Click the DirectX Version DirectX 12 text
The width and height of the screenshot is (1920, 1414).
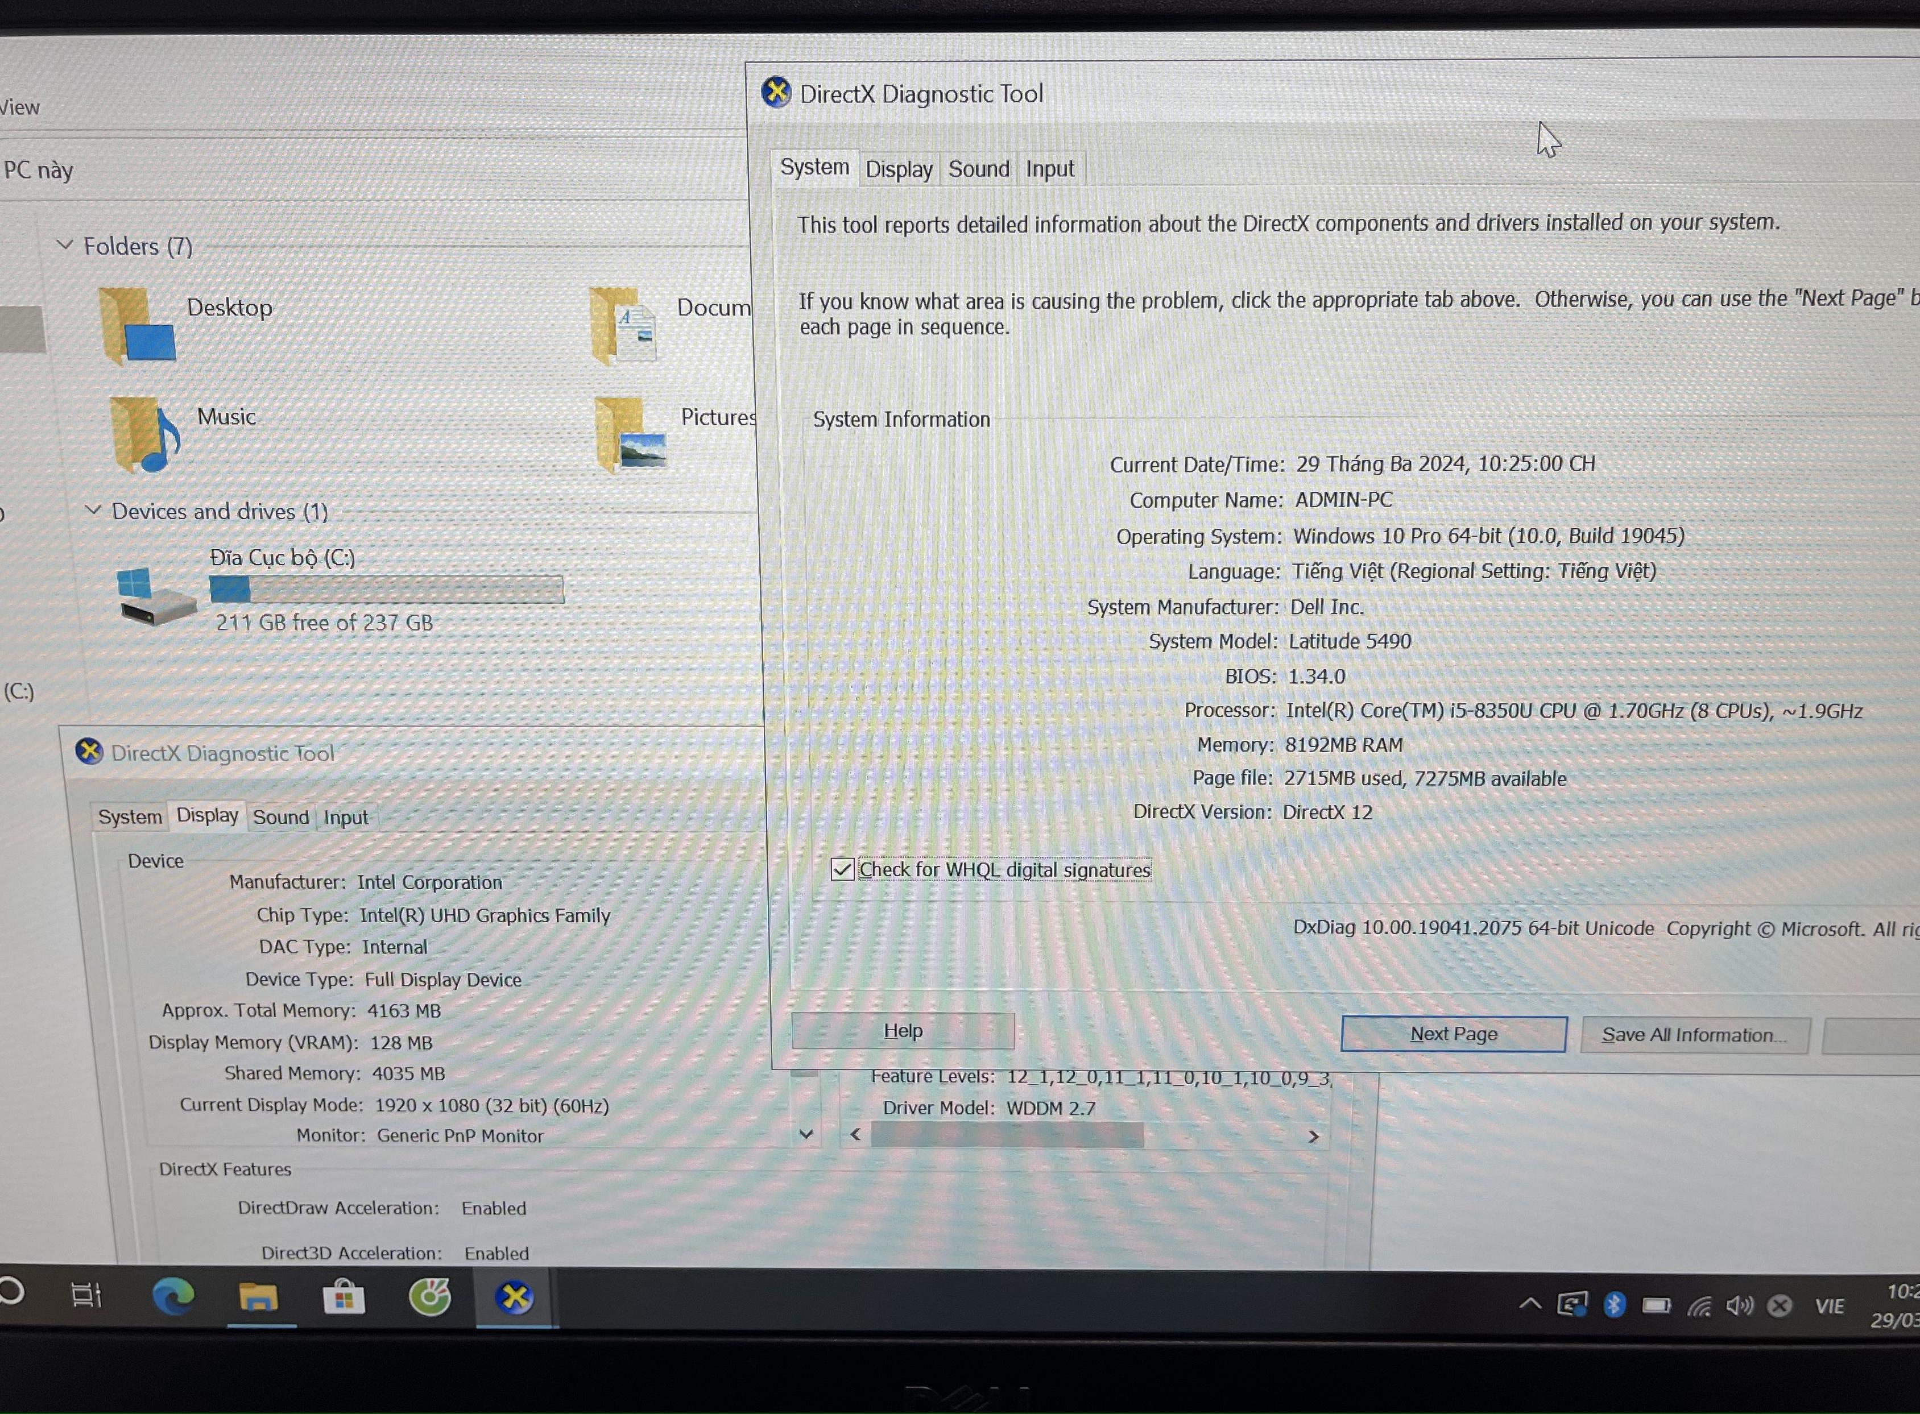(1327, 812)
